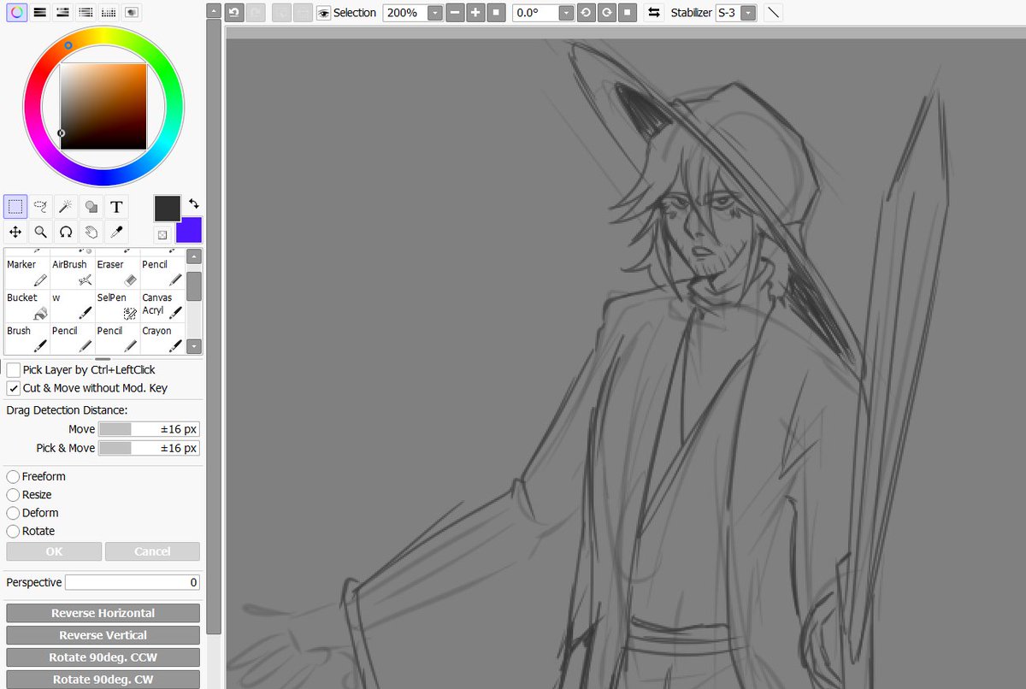Choose the brush named w
1026x689 pixels.
tap(72, 306)
